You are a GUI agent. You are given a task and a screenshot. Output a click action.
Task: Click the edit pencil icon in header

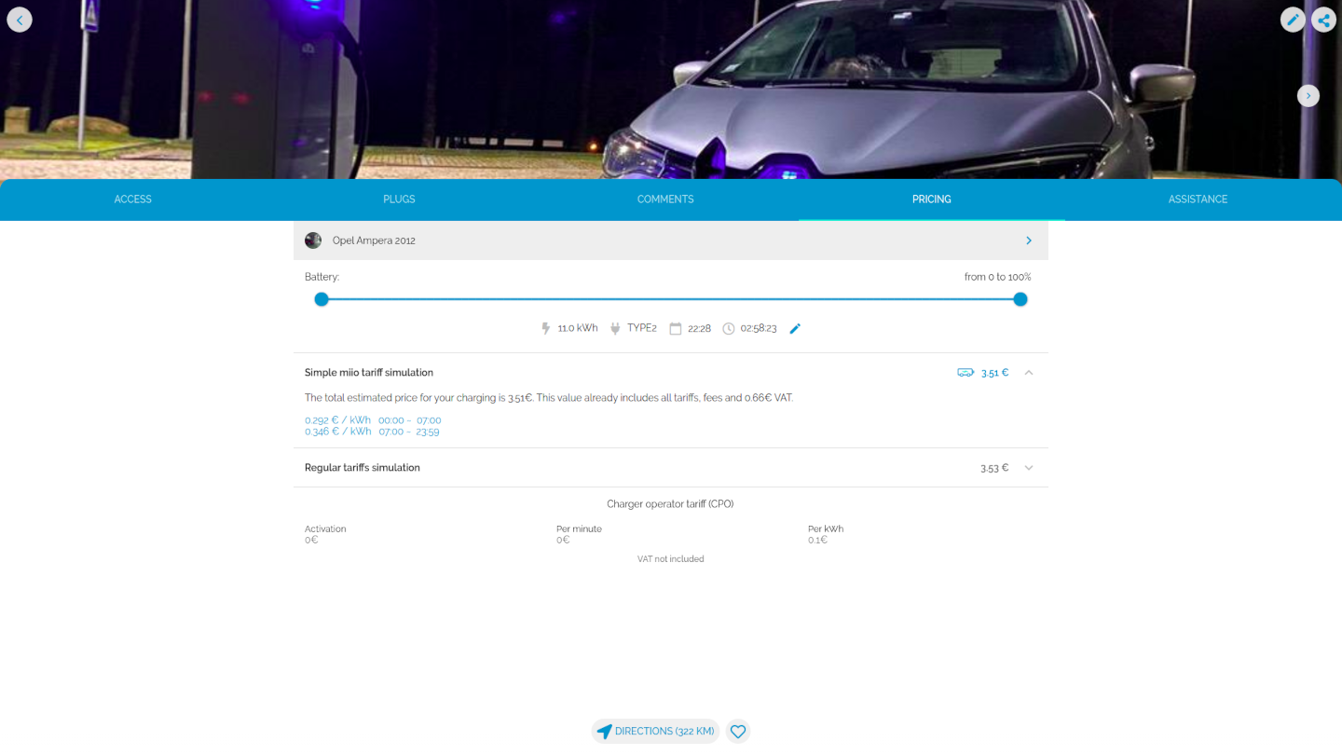coord(1293,20)
